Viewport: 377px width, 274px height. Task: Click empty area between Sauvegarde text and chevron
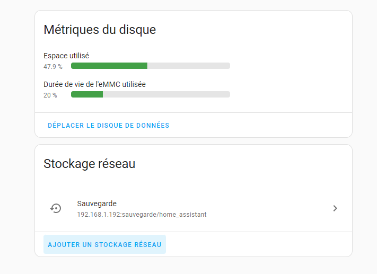265,209
